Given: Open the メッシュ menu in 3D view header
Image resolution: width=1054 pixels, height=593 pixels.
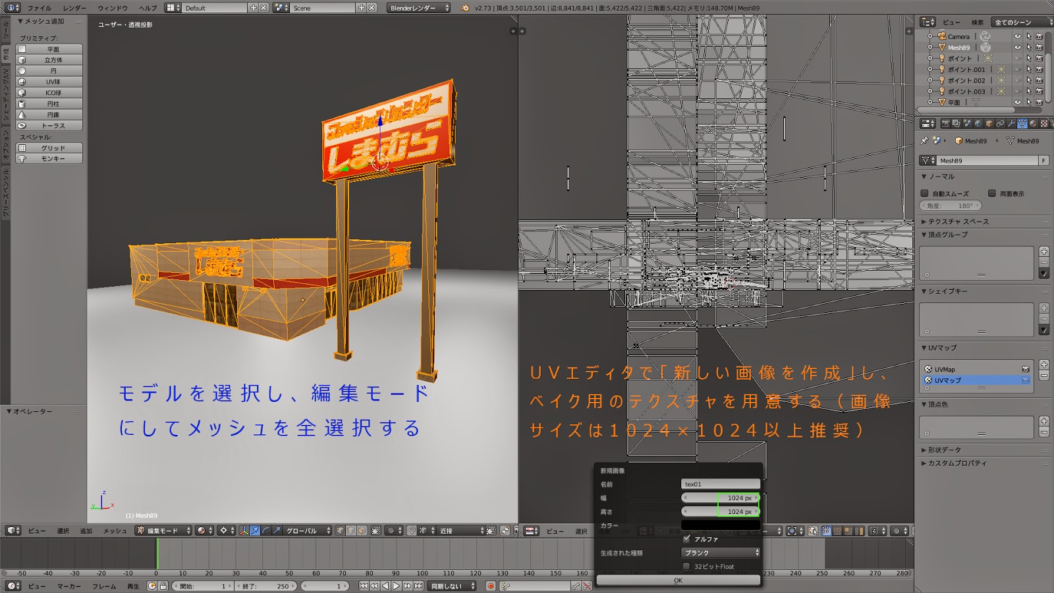Looking at the screenshot, I should (115, 530).
